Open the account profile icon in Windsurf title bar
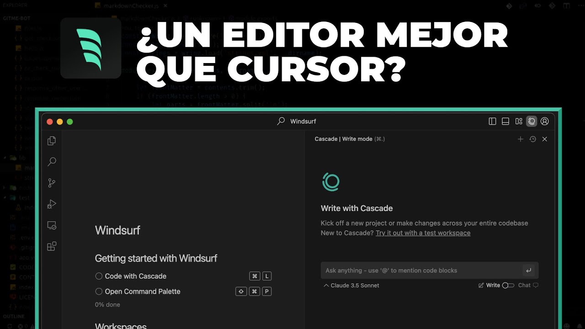The image size is (585, 329). pyautogui.click(x=544, y=121)
